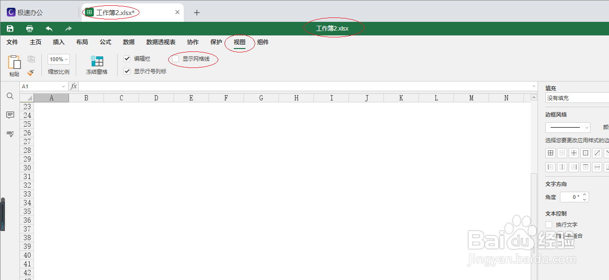Open the 文件 menu
Viewport: 609px width, 280px height.
[12, 42]
